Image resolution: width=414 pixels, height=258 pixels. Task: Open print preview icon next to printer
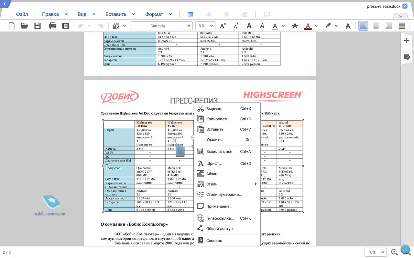point(66,26)
